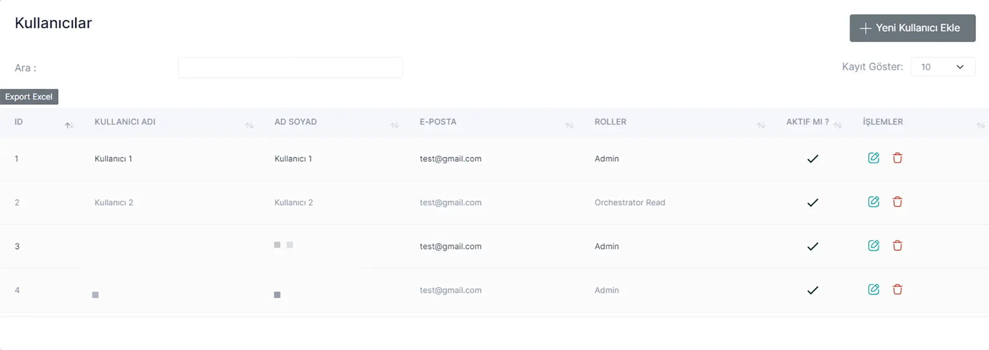Sort by Kullanıcı Adı column arrows

pyautogui.click(x=249, y=125)
